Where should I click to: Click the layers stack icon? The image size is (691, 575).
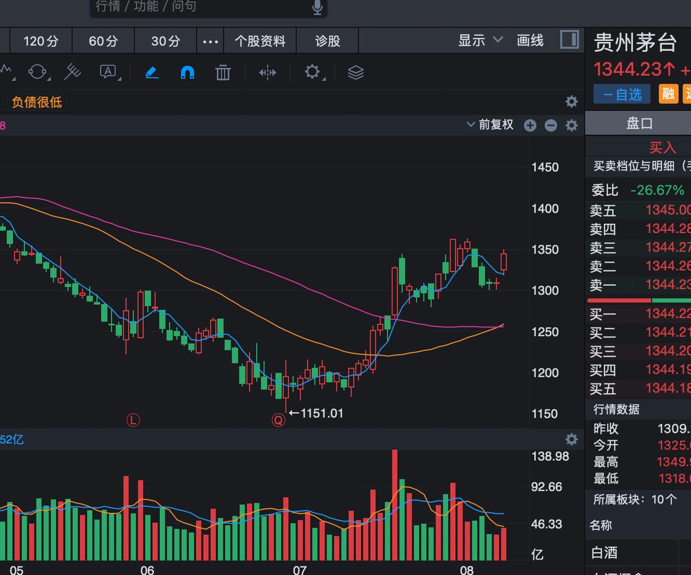point(356,72)
